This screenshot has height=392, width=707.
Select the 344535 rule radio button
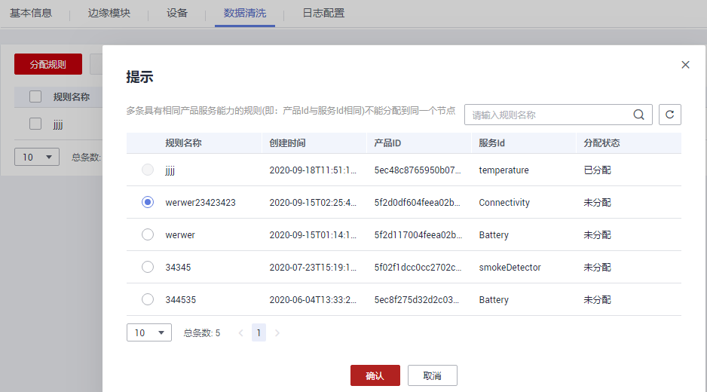tap(148, 299)
